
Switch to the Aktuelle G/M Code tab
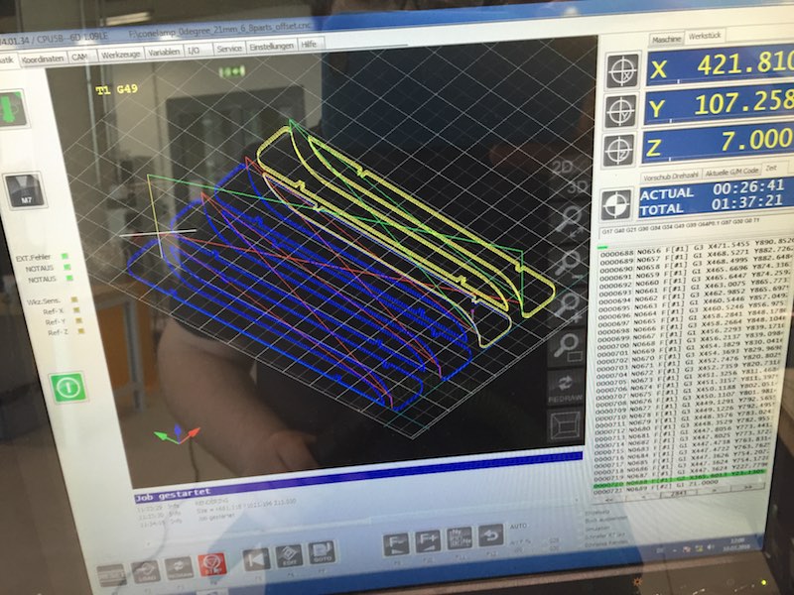click(x=731, y=172)
